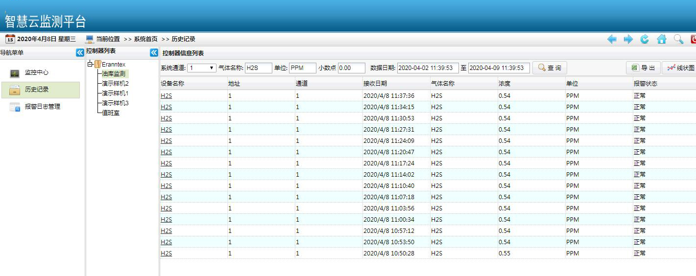696x276 pixels.
Task: Open 报警日志管理 menu item
Action: (x=42, y=107)
